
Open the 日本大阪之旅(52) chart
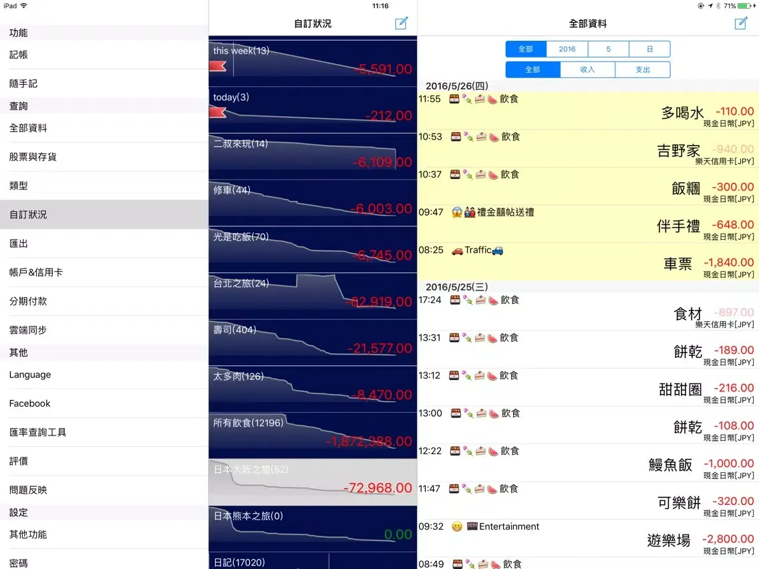pyautogui.click(x=313, y=482)
